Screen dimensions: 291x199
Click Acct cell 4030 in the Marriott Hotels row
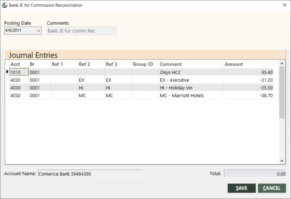19,95
